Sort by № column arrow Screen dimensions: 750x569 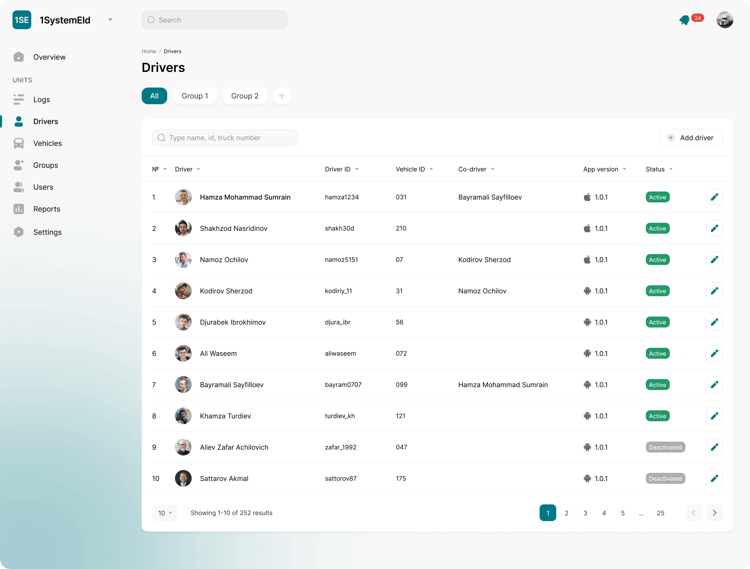165,169
